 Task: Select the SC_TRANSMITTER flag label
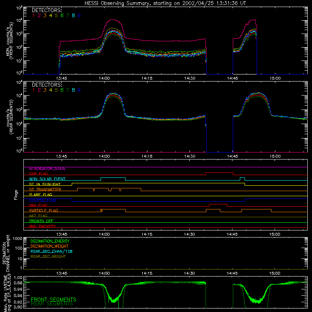tap(45, 190)
